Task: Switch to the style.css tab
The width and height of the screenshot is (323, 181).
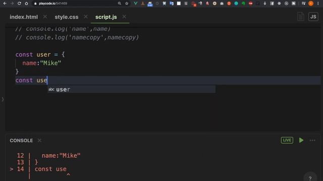Action: [67, 17]
